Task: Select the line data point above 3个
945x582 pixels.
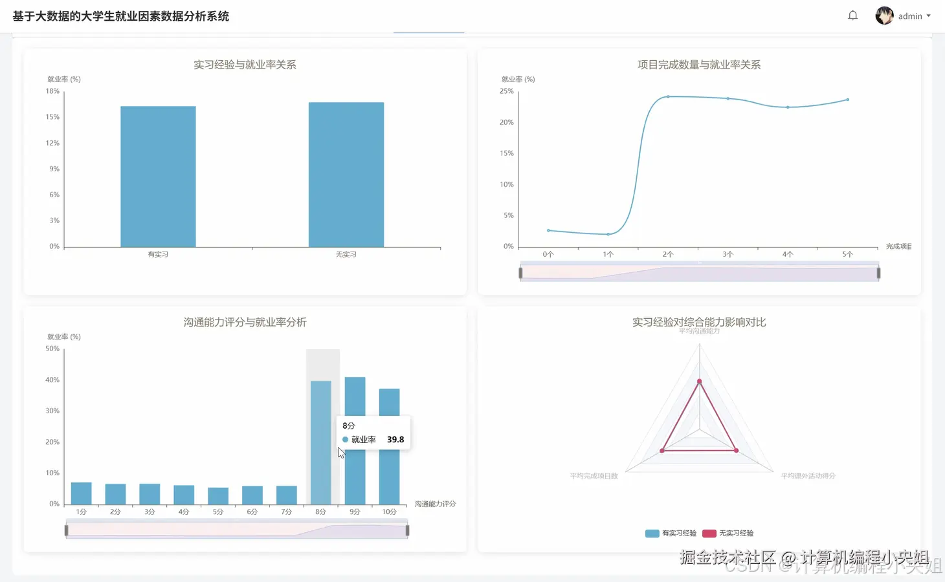Action: coord(728,98)
